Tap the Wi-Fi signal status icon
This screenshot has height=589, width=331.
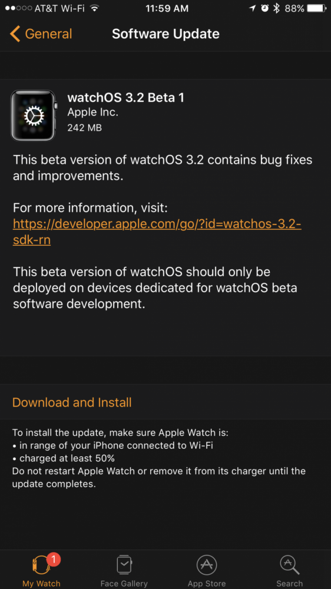pyautogui.click(x=95, y=8)
